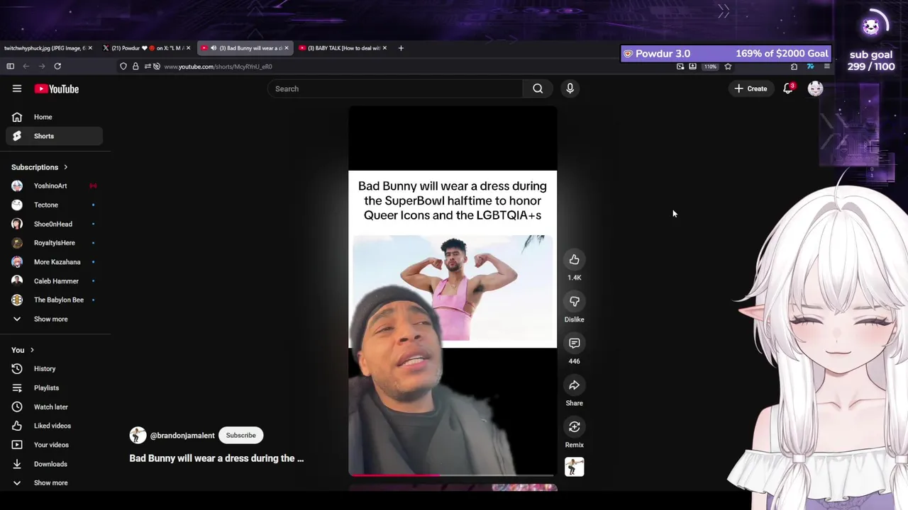
Task: Go to Home in sidebar
Action: click(54, 117)
